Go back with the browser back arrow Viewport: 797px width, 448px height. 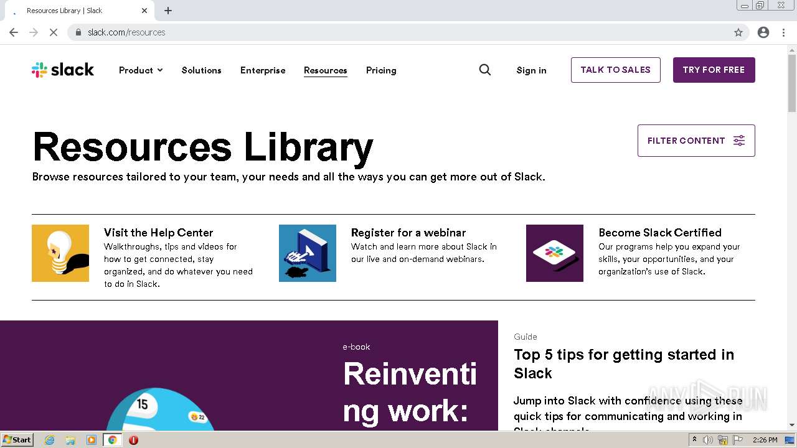(14, 32)
